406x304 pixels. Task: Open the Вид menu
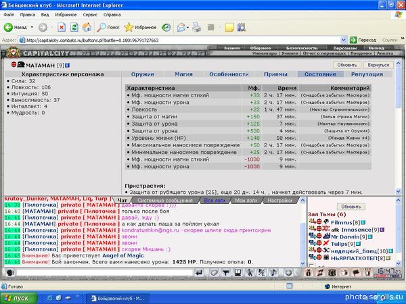[45, 15]
